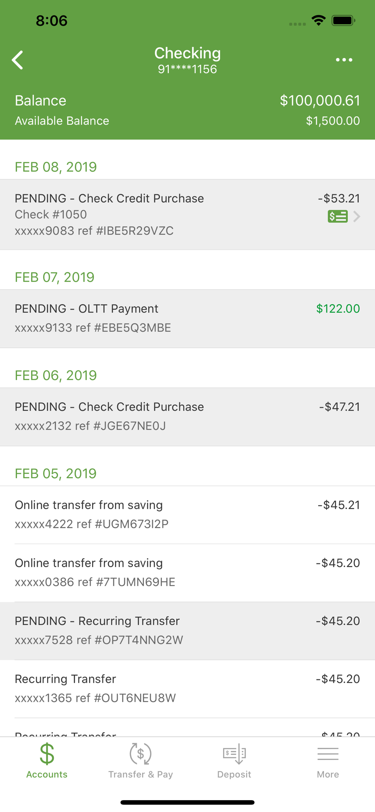Tap the Available Balance amount $1,500.00

(333, 121)
